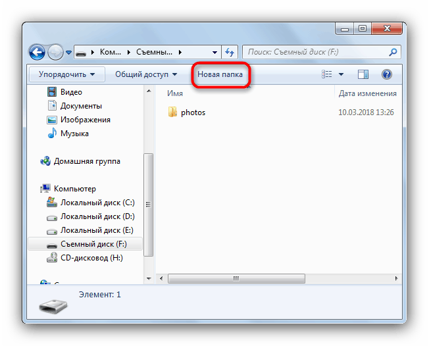Click navigation pane scroll down arrow
Screen dimensions: 429x346
click(x=149, y=279)
